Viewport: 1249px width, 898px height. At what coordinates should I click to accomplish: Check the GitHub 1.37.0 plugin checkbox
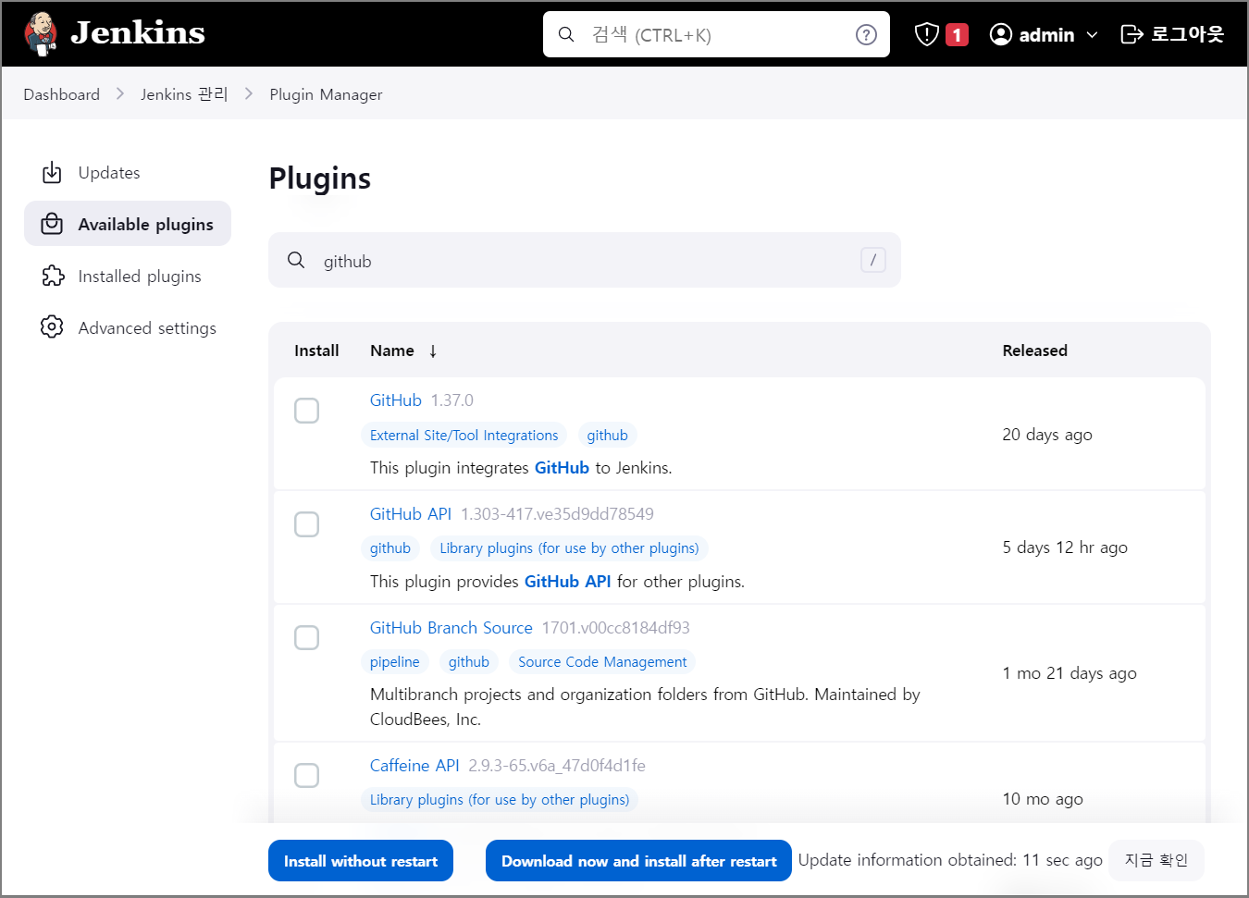click(x=306, y=411)
